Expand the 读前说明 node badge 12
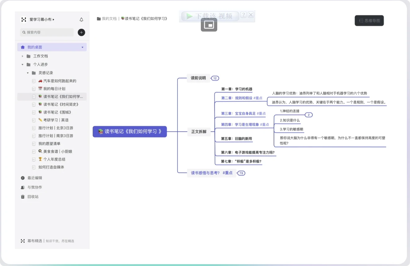This screenshot has width=410, height=266. coord(215,78)
